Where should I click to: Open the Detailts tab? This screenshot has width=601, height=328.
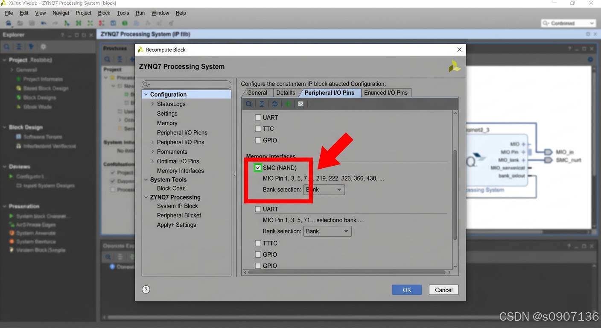tap(286, 93)
